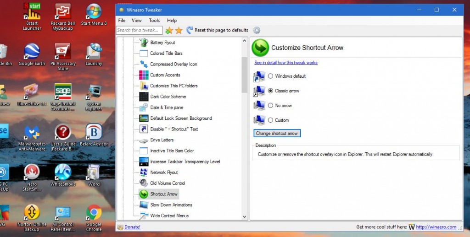
Task: Open Packard Bell MyBackup desktop icon
Action: [x=62, y=16]
